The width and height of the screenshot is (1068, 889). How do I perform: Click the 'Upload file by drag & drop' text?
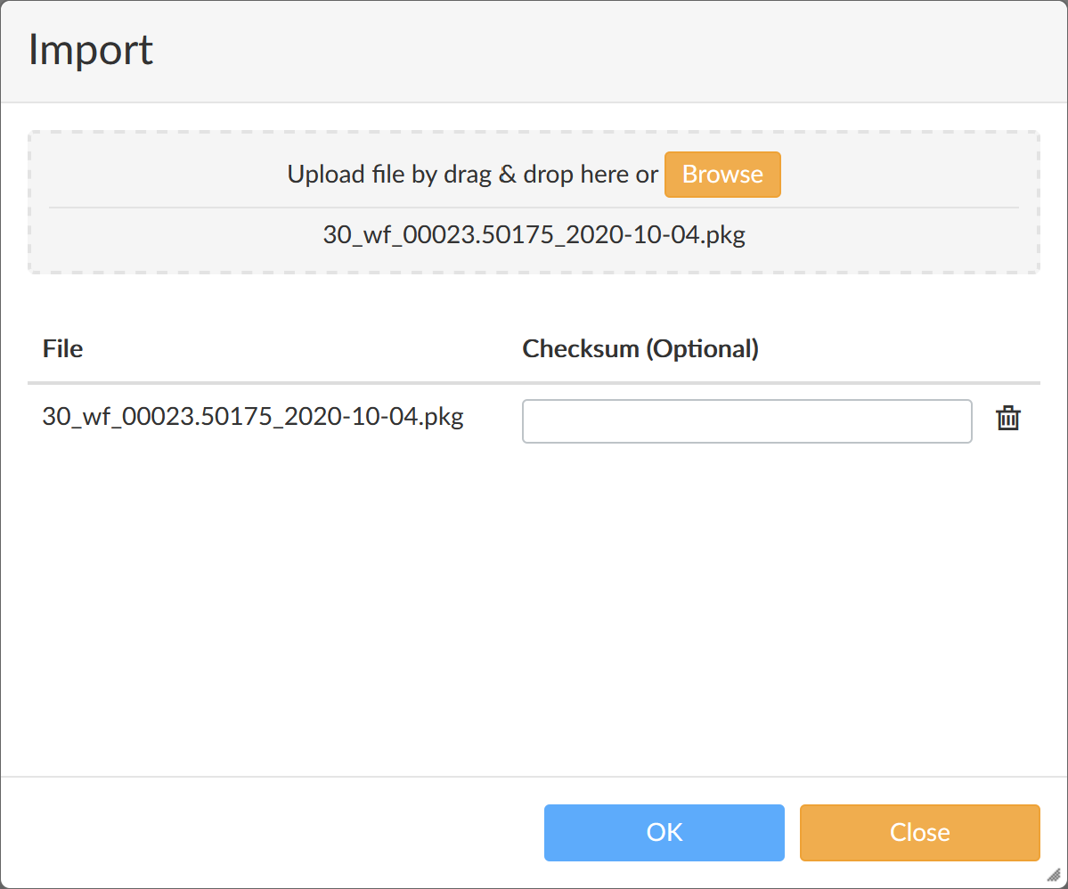(472, 175)
